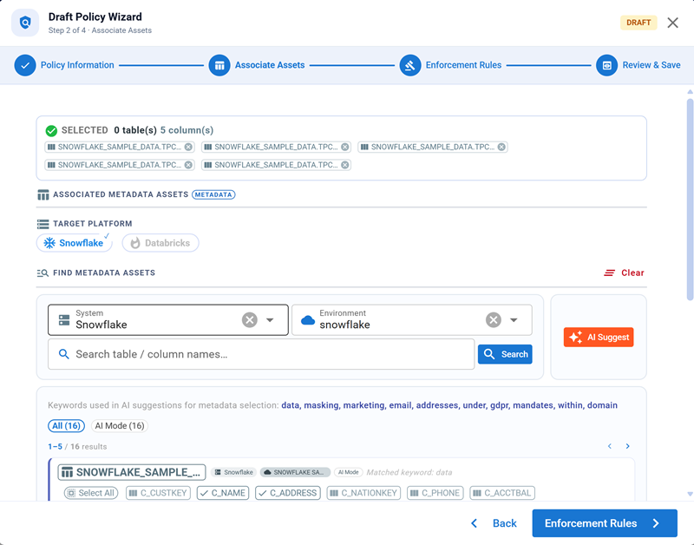The height and width of the screenshot is (545, 694).
Task: Go to next results page
Action: point(627,446)
